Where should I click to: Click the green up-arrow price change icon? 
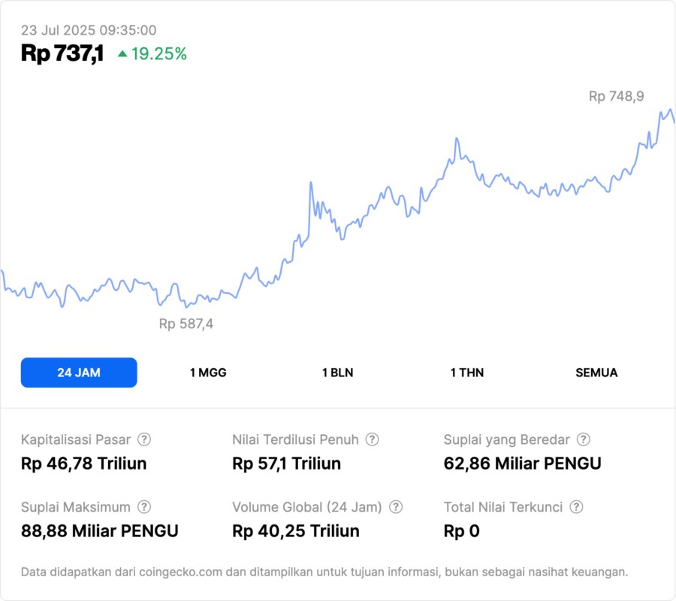pyautogui.click(x=122, y=53)
